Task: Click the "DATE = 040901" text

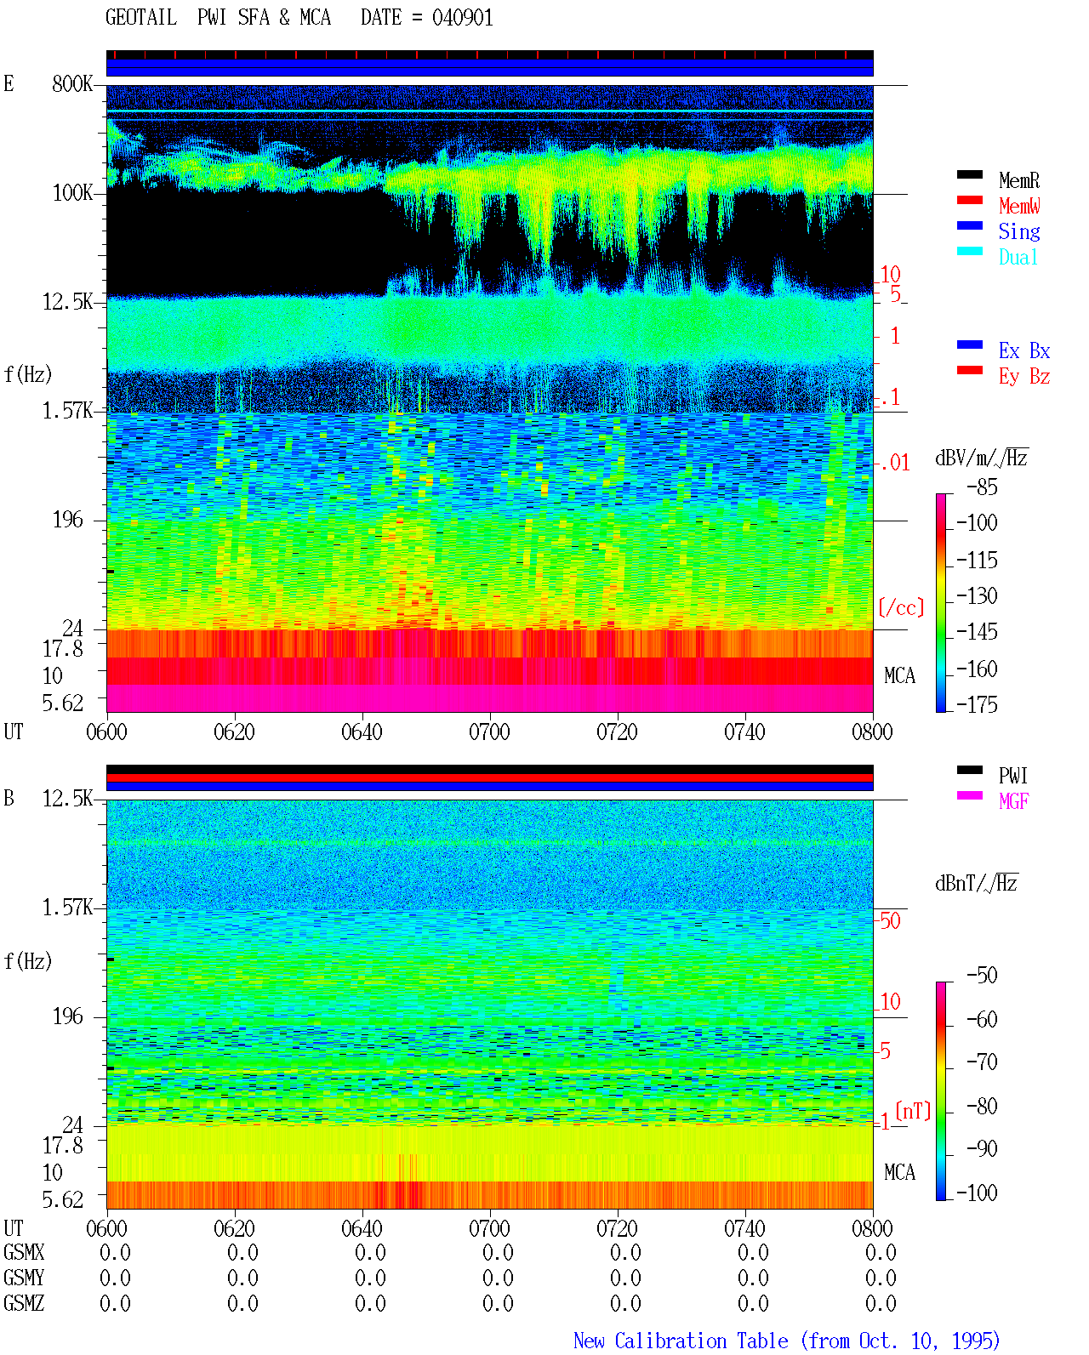Action: (427, 18)
